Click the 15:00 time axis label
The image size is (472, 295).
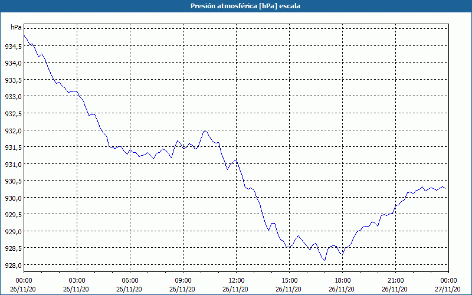click(x=289, y=280)
